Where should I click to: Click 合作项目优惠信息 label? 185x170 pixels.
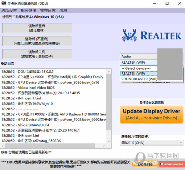pyautogui.click(x=151, y=102)
